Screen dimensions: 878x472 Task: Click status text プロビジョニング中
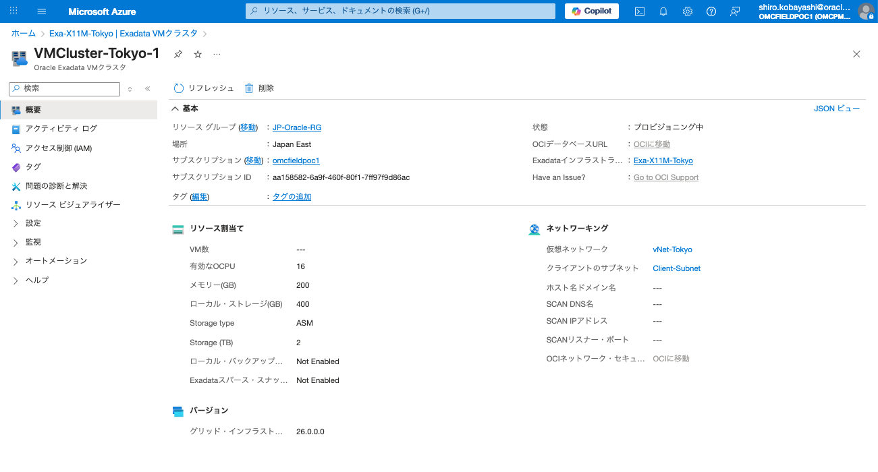668,127
